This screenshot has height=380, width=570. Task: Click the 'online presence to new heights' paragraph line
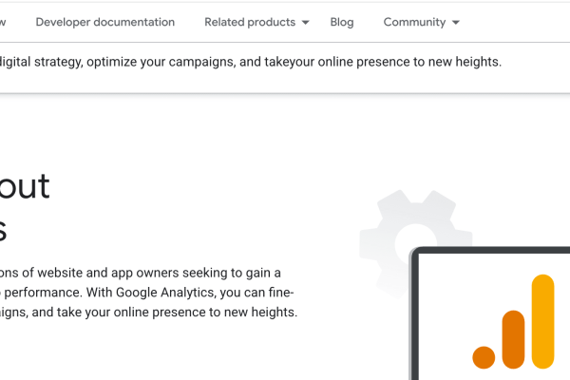tap(148, 312)
